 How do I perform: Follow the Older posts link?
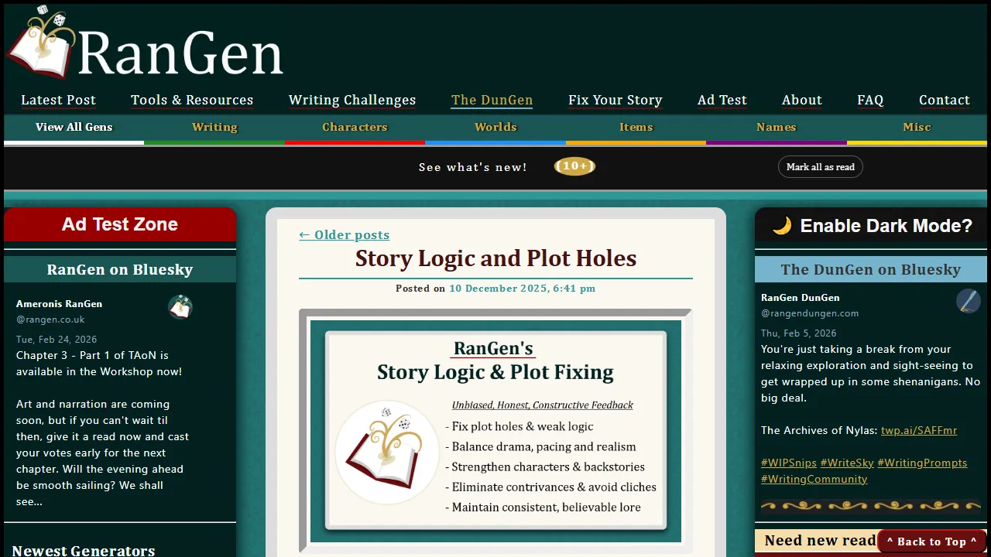point(343,234)
